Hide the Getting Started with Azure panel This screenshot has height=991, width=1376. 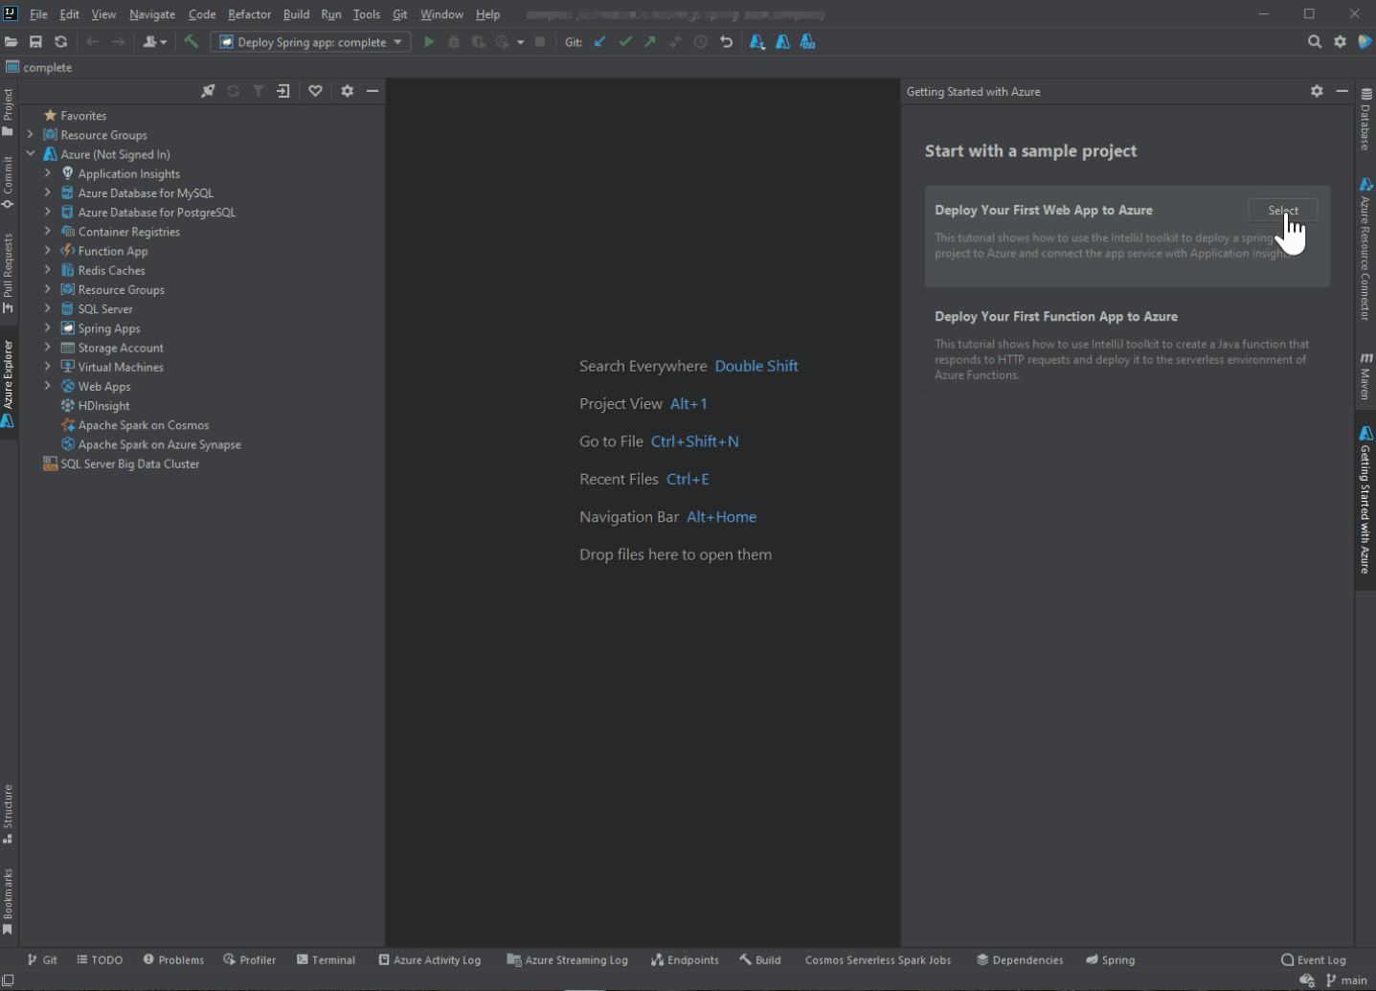[1342, 91]
